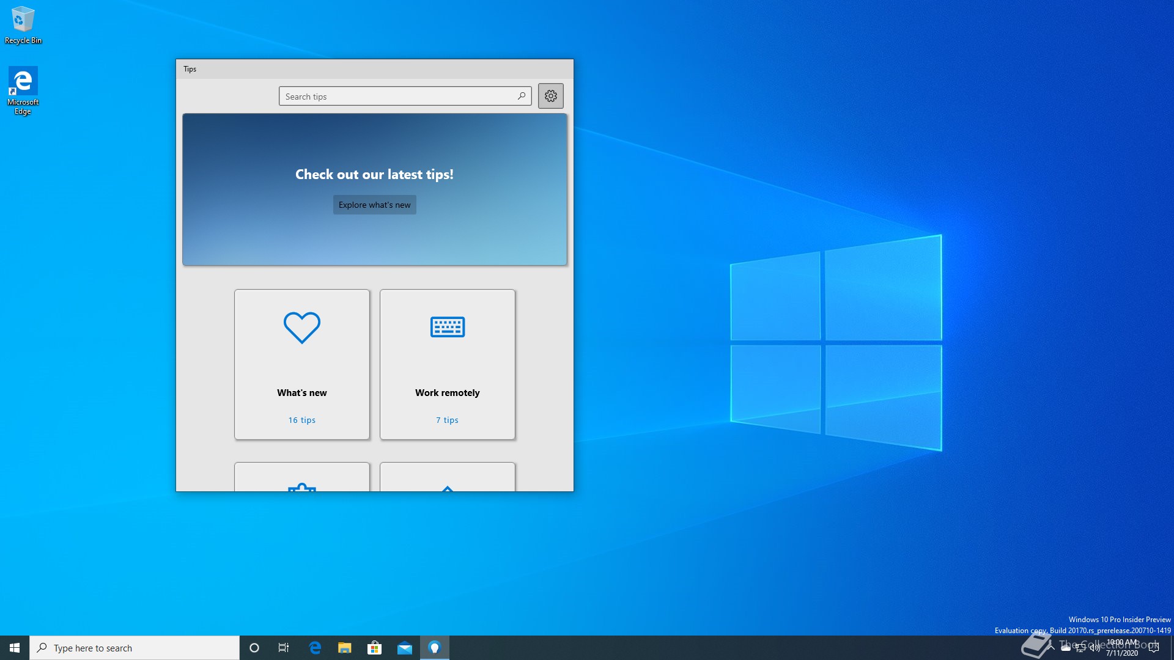Click the taskbar Type here to search box
The width and height of the screenshot is (1174, 660).
[x=135, y=648]
